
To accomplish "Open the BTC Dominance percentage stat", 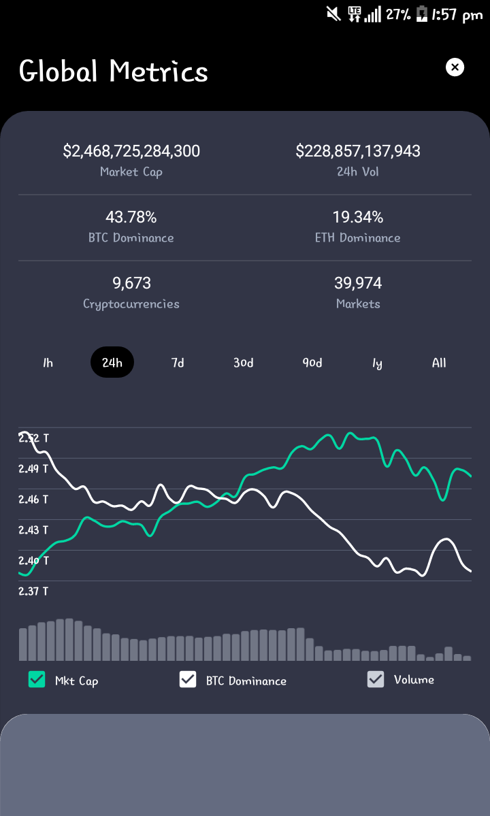I will pos(131,216).
